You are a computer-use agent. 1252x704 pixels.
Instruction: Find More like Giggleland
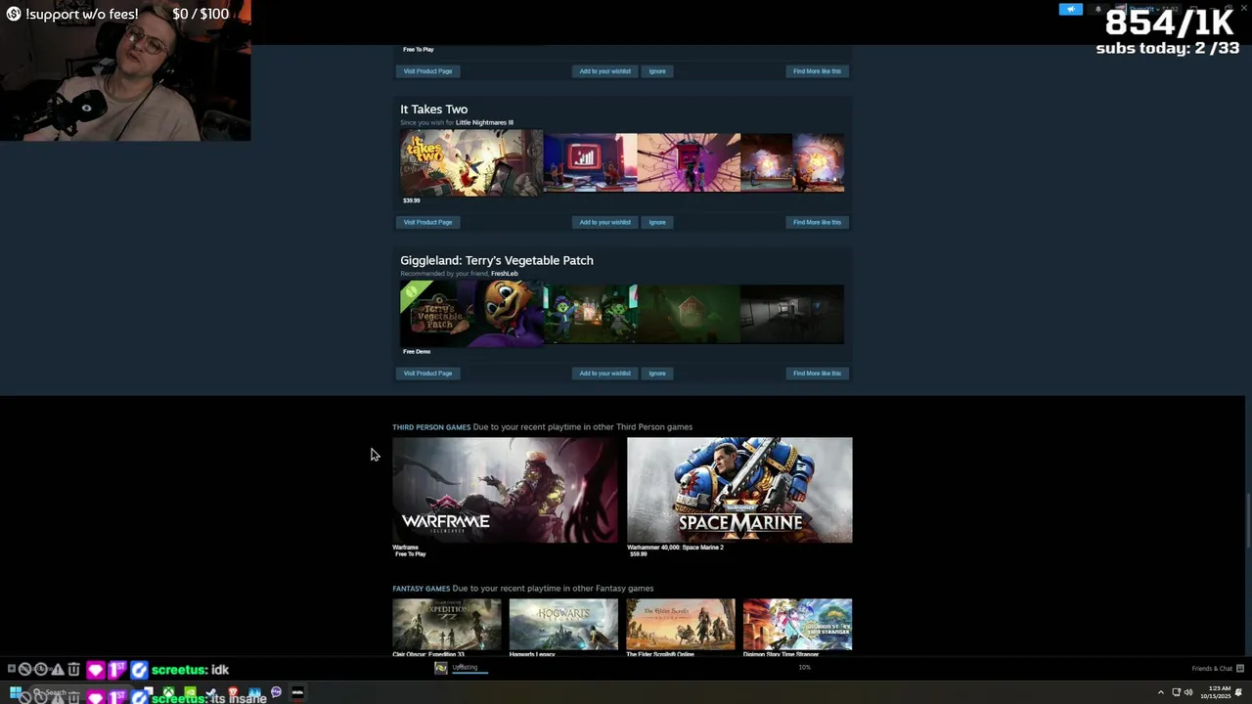click(817, 373)
